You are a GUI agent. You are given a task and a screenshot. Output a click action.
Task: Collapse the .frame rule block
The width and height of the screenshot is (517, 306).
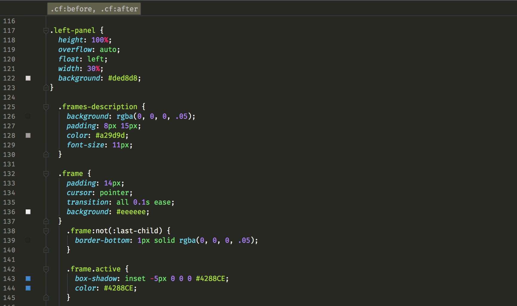(46, 174)
